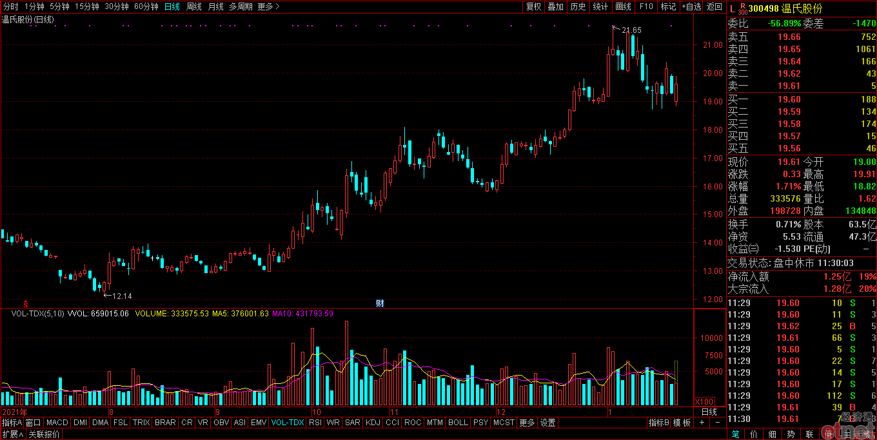The width and height of the screenshot is (877, 440).
Task: Switch to the 笔 tick list tab
Action: (736, 434)
